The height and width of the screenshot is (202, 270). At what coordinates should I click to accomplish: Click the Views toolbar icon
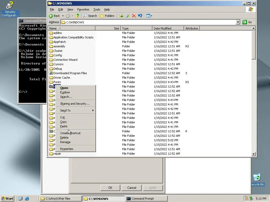tap(148, 16)
